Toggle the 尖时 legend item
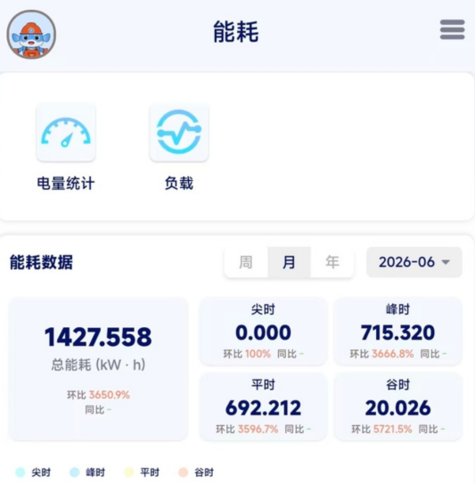475x484 pixels. click(x=33, y=472)
